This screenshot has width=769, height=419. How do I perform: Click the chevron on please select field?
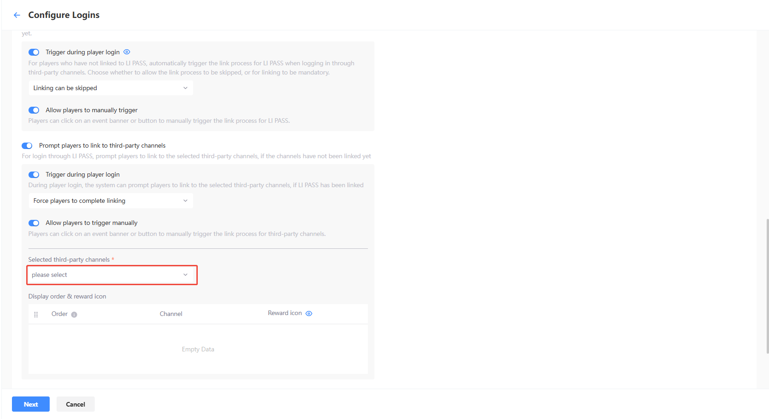point(185,275)
